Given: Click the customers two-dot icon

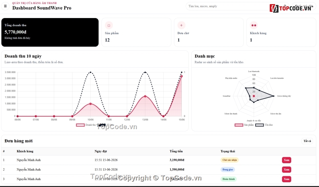Looking at the screenshot, I should pos(254,25).
